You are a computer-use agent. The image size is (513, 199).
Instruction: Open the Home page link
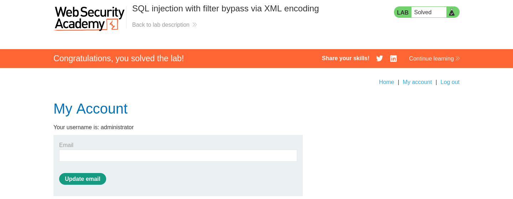[x=387, y=82]
